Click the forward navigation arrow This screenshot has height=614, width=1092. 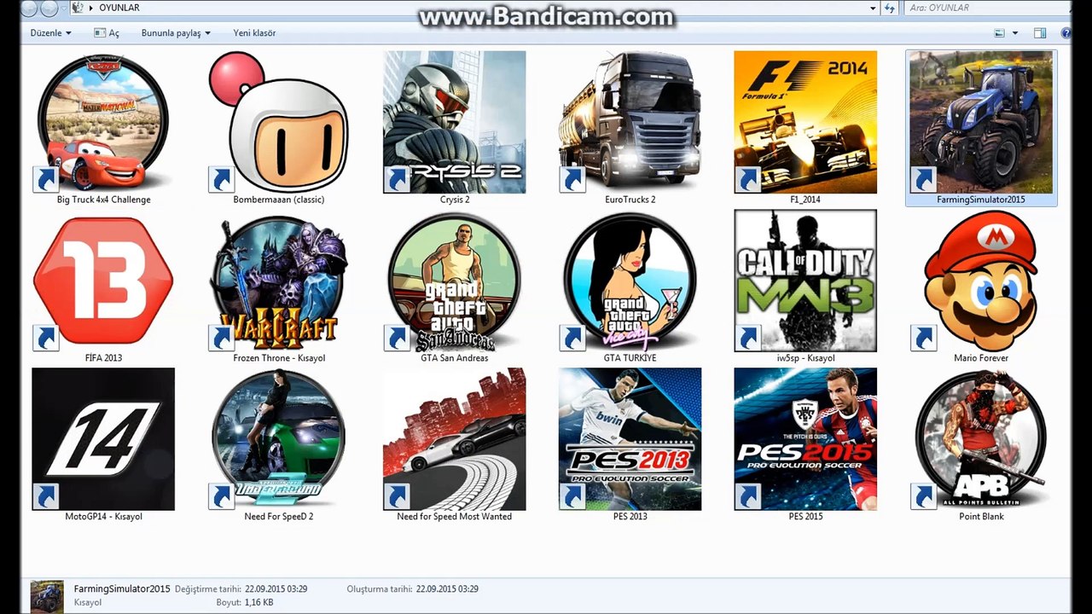[48, 8]
